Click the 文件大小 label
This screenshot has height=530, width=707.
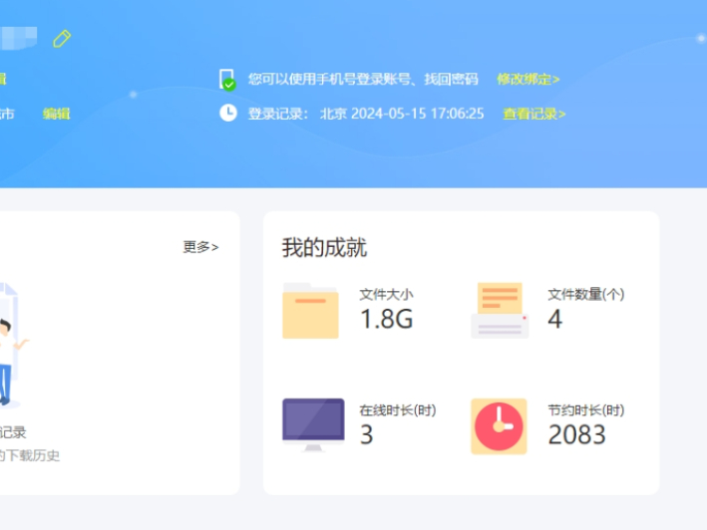click(x=387, y=295)
